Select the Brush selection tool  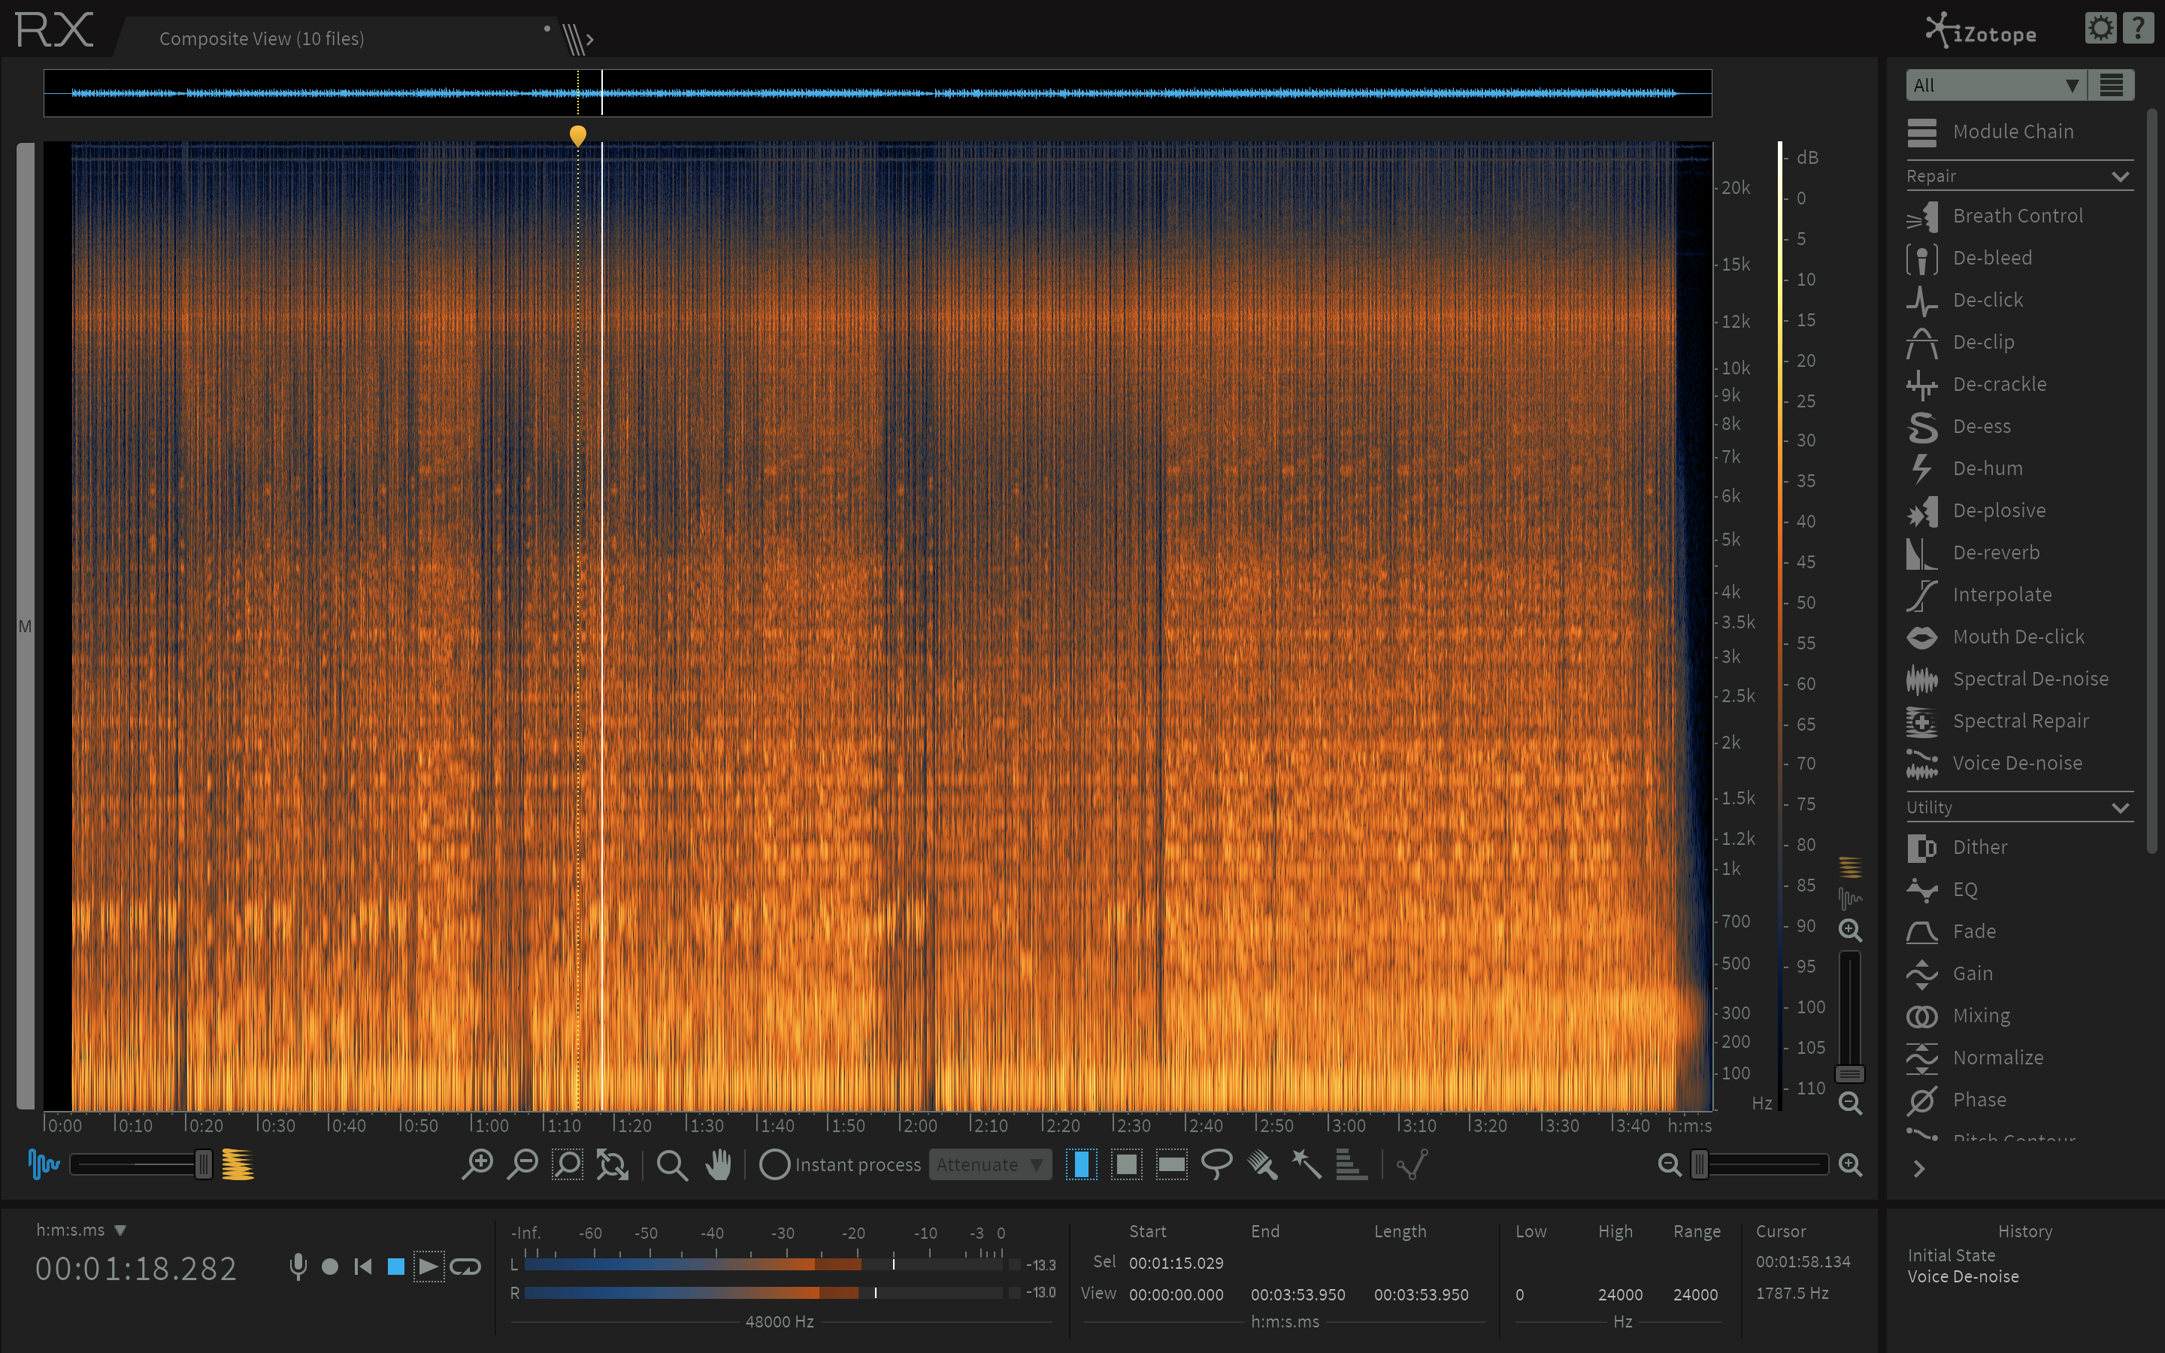click(x=1261, y=1164)
